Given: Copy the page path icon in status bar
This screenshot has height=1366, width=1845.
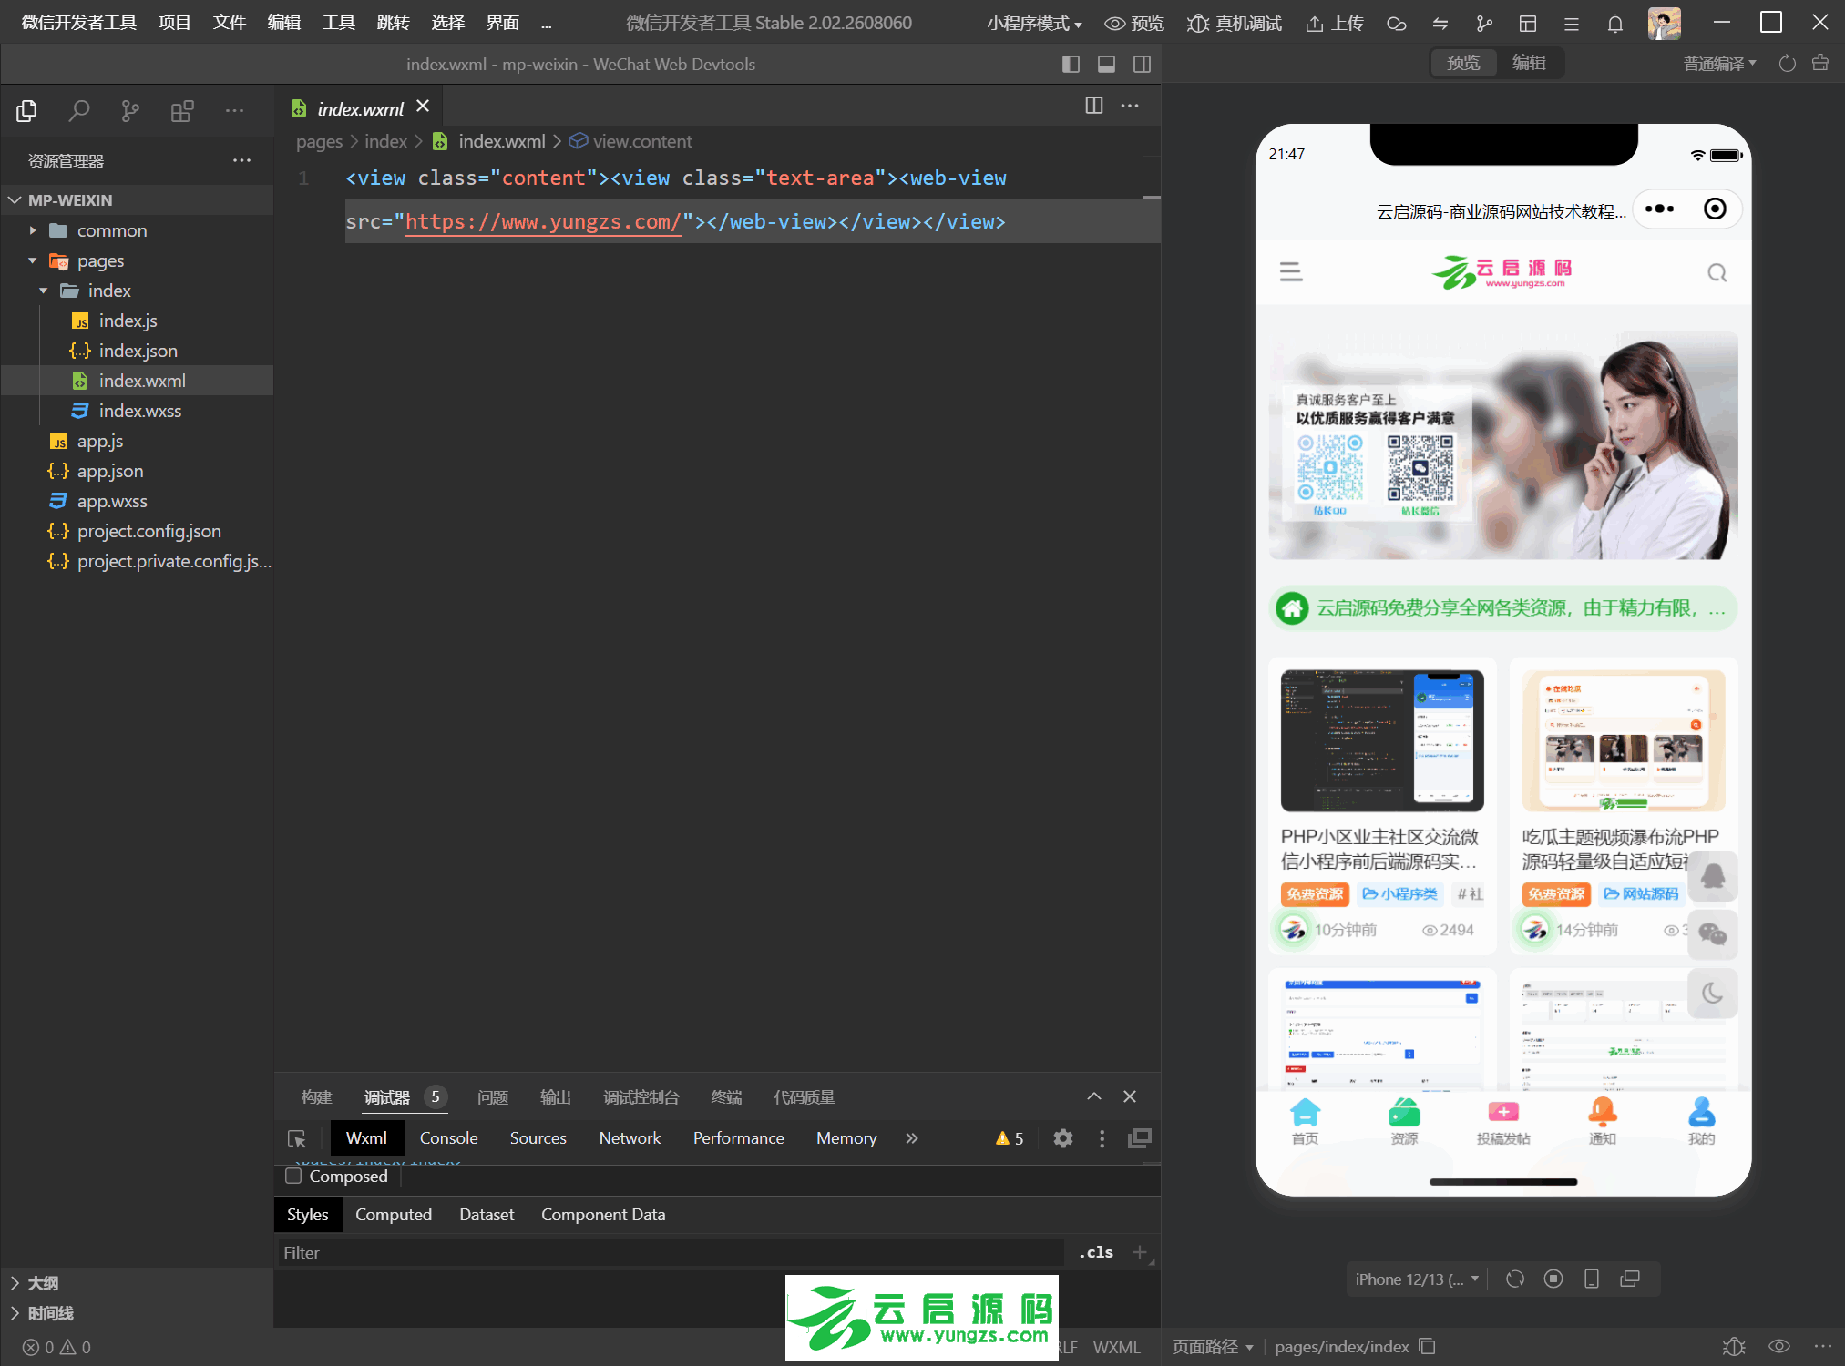Looking at the screenshot, I should tap(1428, 1346).
